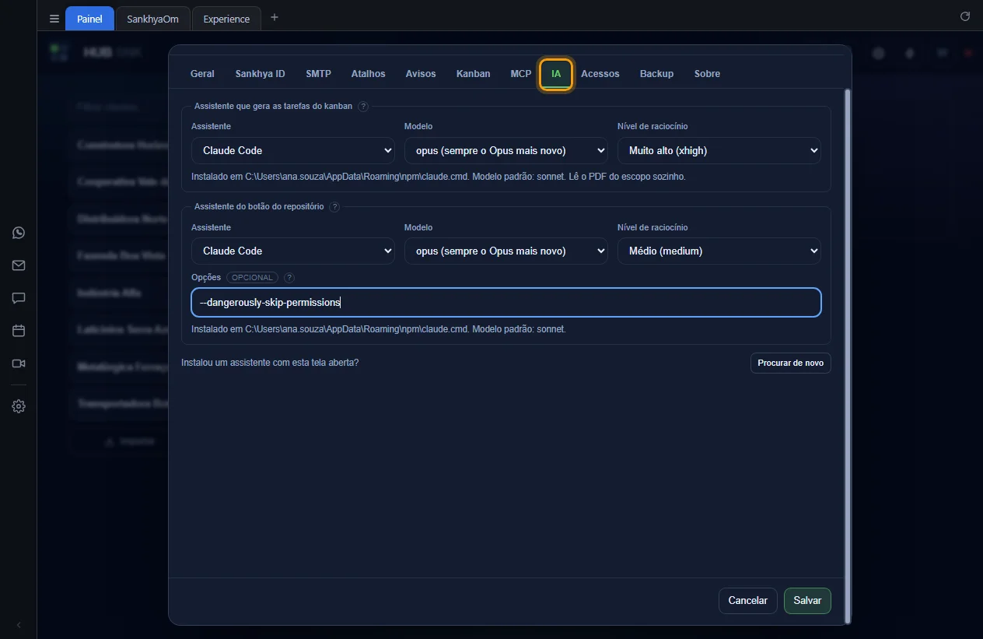Focus the Opções field with --dangerously-skip-permissions
The width and height of the screenshot is (983, 639).
506,303
